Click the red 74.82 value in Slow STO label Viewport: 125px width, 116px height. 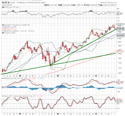pos(39,96)
